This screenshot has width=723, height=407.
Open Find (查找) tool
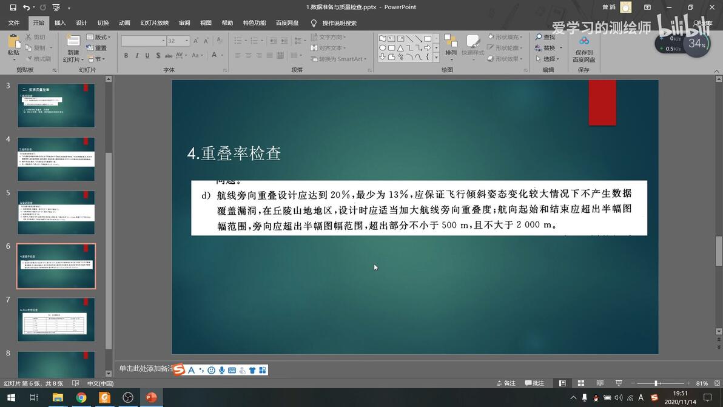click(546, 37)
